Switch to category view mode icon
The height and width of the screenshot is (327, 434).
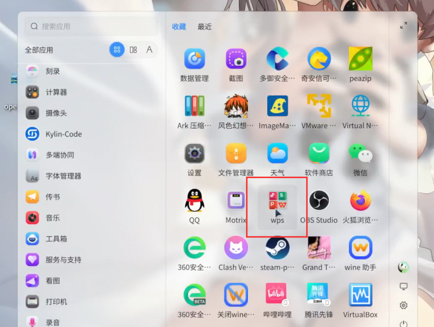(x=133, y=50)
